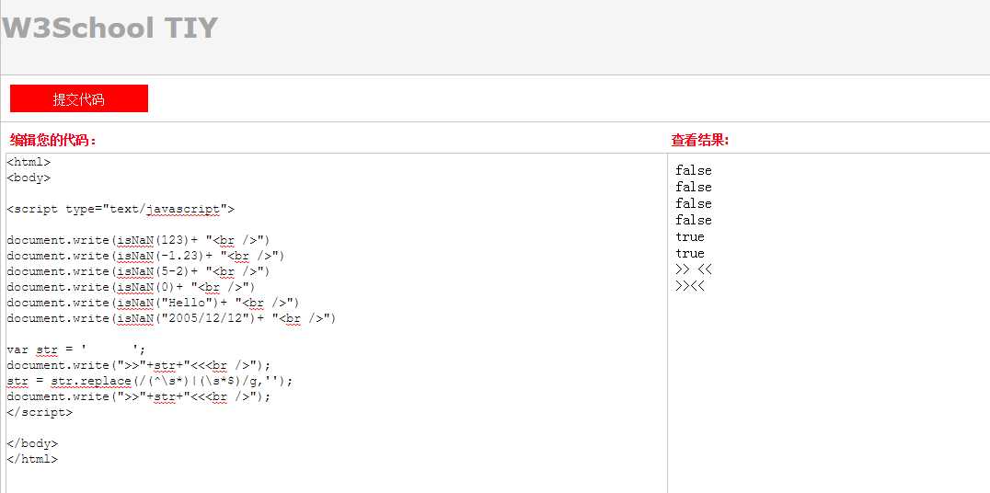Click the isNaN("Hello") code line

click(x=154, y=303)
